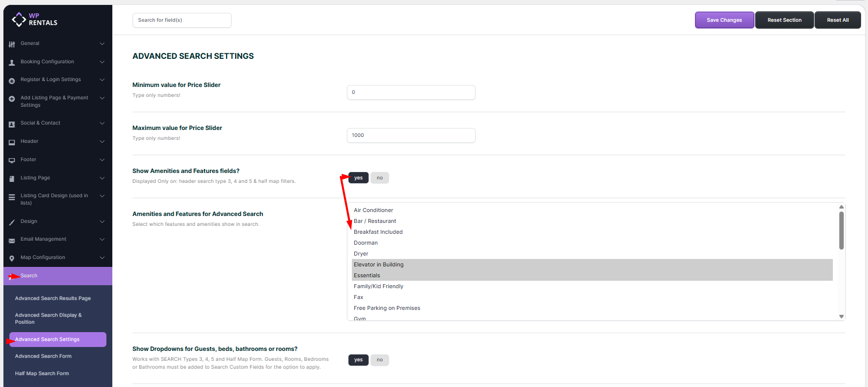Set Show Amenities and Features to no
The width and height of the screenshot is (868, 387).
click(380, 178)
